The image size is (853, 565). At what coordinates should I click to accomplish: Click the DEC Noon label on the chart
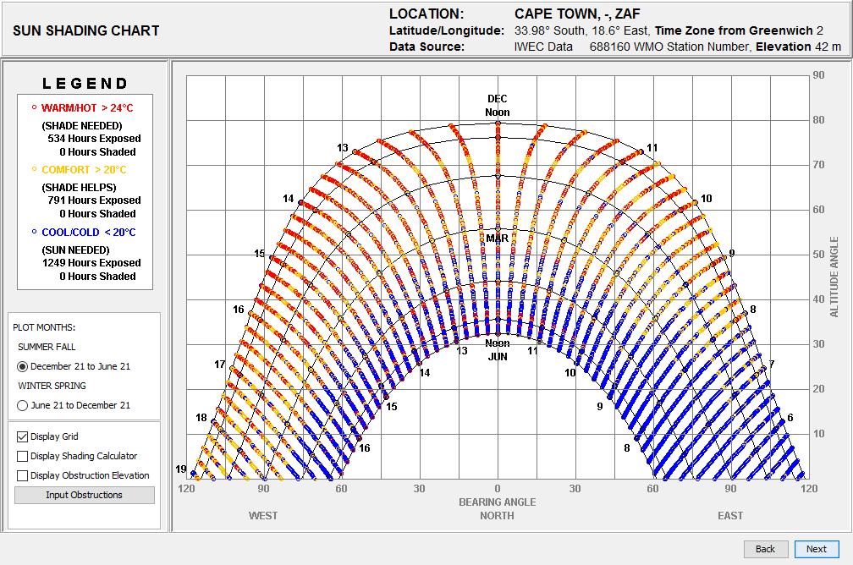[498, 106]
